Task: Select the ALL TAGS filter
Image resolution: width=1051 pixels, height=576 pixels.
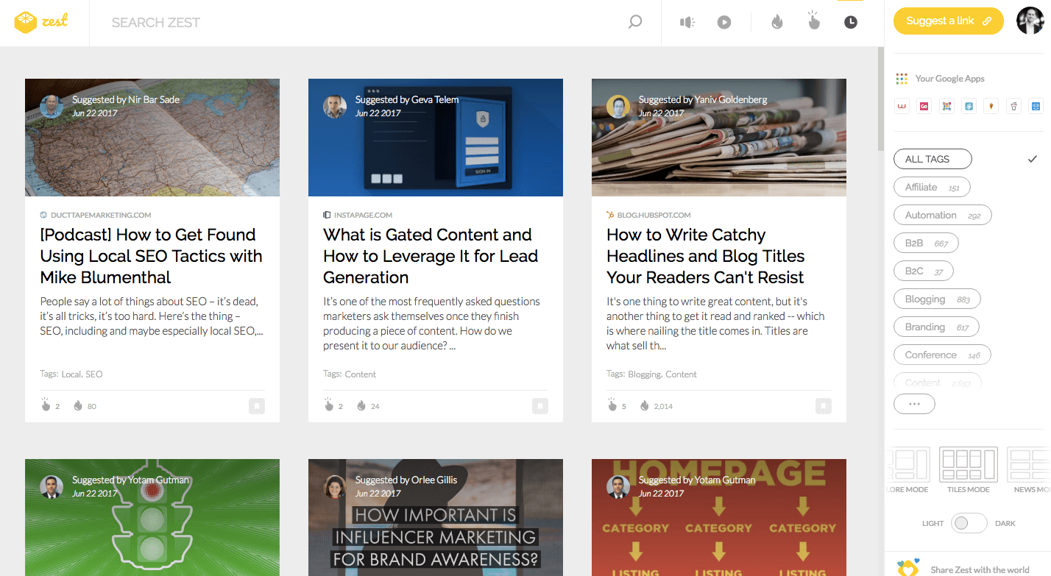Action: point(933,159)
